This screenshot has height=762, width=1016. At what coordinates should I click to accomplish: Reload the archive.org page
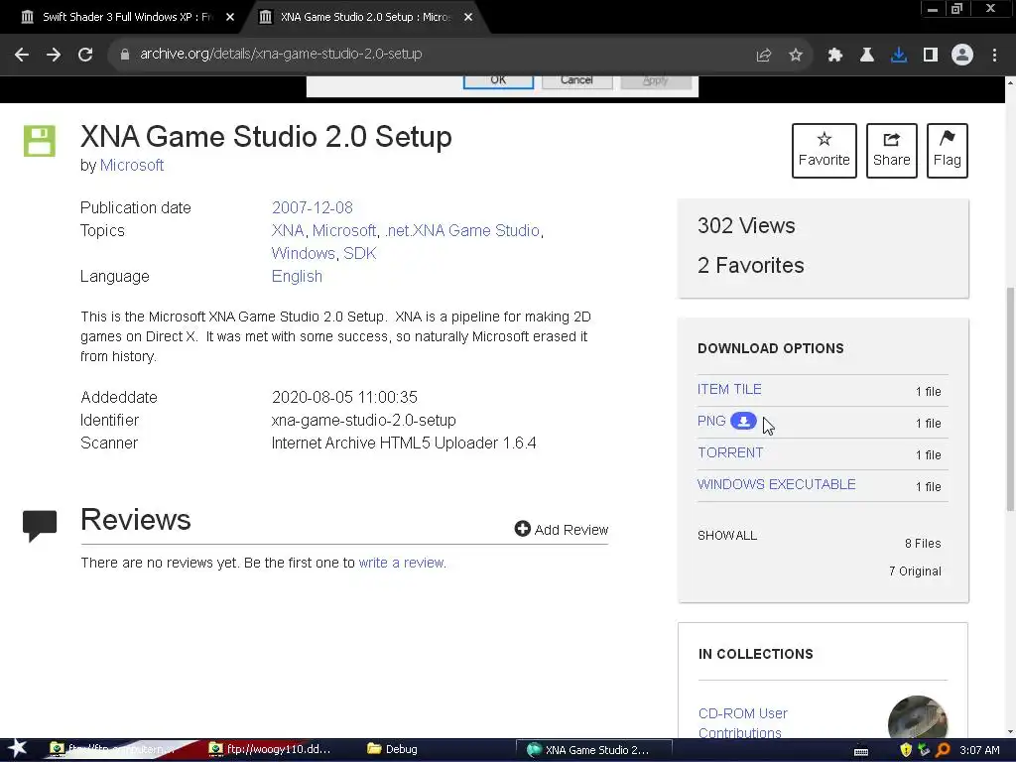click(x=85, y=55)
